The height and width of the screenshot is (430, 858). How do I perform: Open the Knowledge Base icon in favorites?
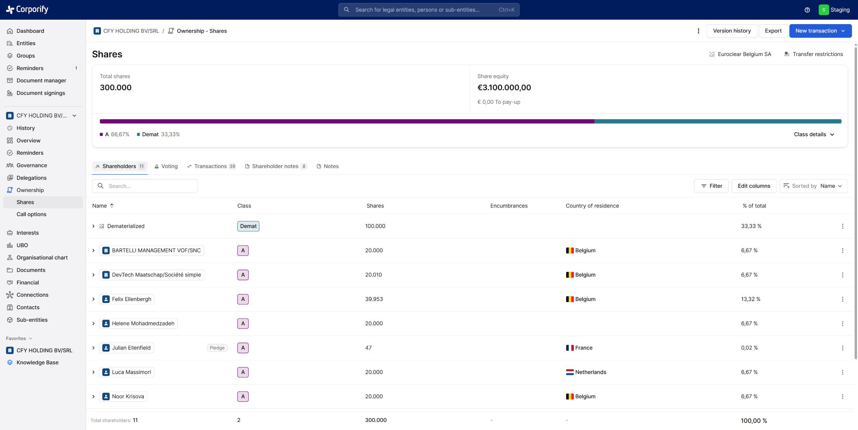[10, 362]
